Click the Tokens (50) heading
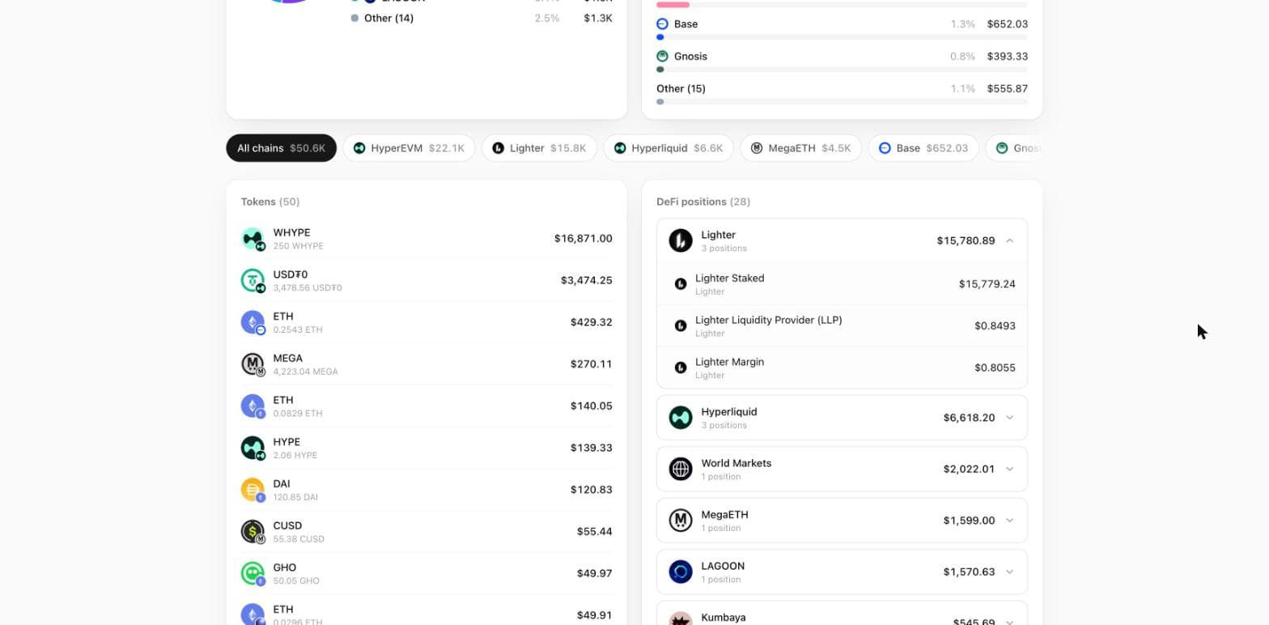The height and width of the screenshot is (625, 1269). click(270, 202)
